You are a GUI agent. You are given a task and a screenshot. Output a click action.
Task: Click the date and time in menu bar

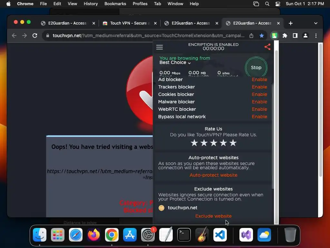(x=305, y=4)
